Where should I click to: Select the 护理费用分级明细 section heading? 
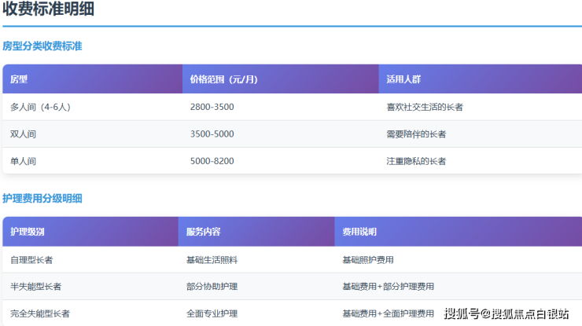coord(42,199)
